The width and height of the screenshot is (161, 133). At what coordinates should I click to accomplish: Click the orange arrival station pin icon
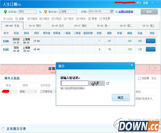point(46,12)
